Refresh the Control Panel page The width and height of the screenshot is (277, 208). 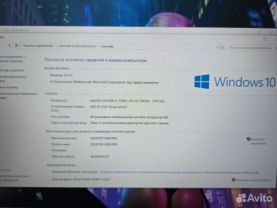pyautogui.click(x=222, y=48)
